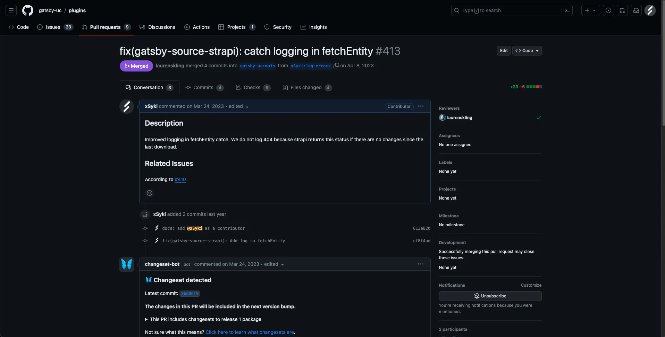
Task: Open the linked issue #410
Action: pos(180,179)
